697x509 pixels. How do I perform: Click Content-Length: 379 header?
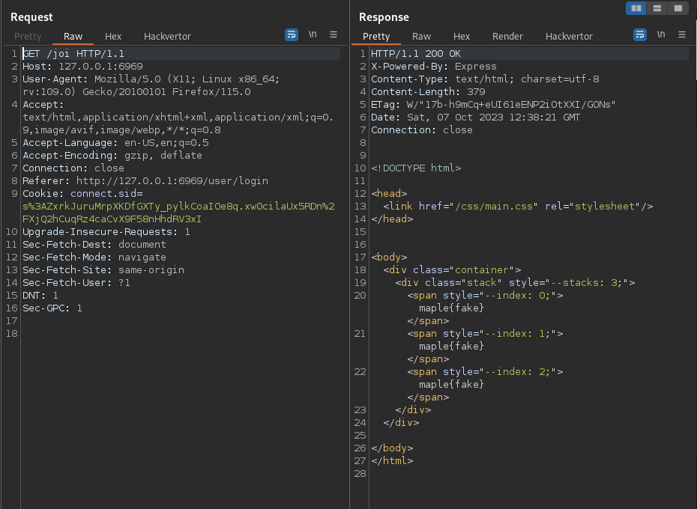coord(428,92)
